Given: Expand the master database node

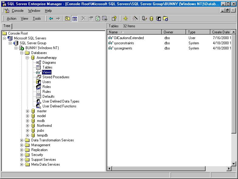Looking at the screenshot, I should [27, 111].
